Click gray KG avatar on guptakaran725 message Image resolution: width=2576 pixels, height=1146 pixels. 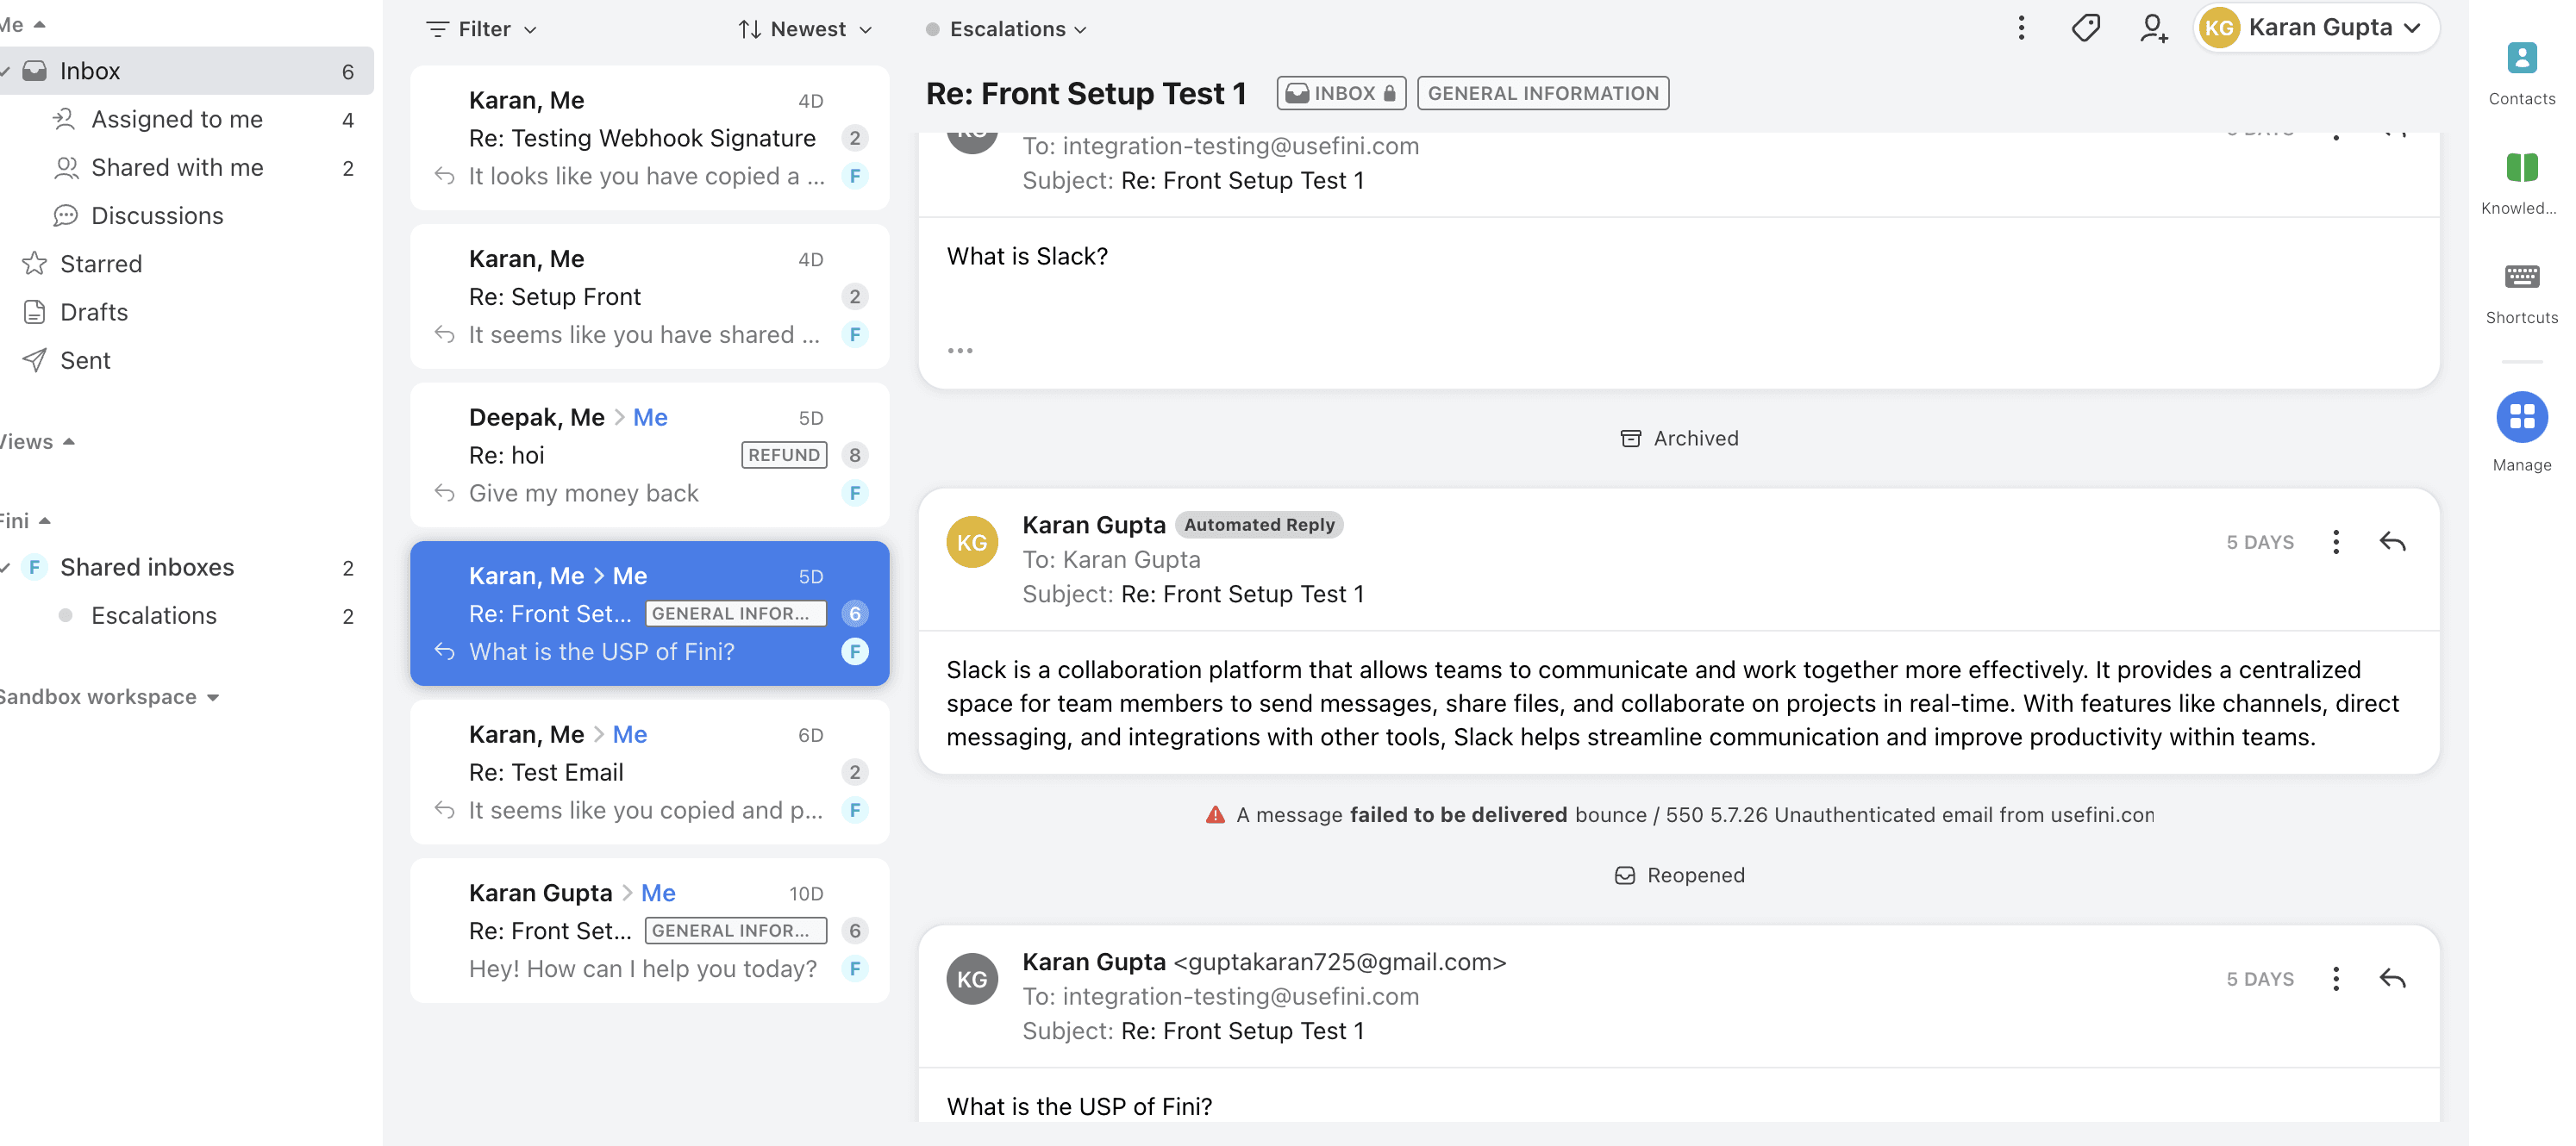point(972,978)
